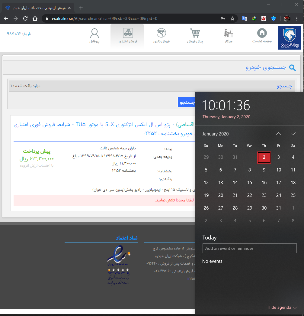Open saved passwords key icon

[x=223, y=18]
